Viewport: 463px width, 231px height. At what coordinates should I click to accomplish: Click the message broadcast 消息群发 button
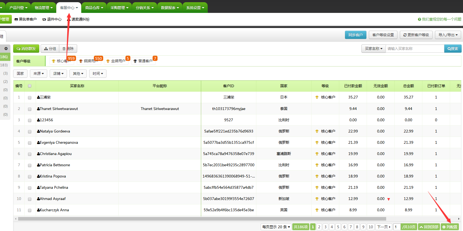[x=26, y=49]
